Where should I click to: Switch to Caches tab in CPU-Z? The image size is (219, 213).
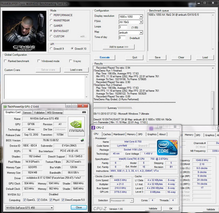(107, 134)
